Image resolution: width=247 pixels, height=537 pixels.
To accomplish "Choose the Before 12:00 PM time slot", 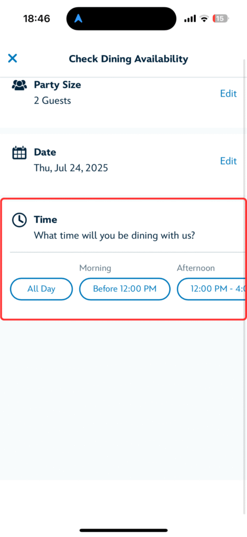I will tap(125, 289).
